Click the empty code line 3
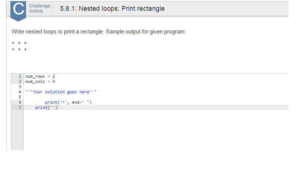 [x=156, y=87]
